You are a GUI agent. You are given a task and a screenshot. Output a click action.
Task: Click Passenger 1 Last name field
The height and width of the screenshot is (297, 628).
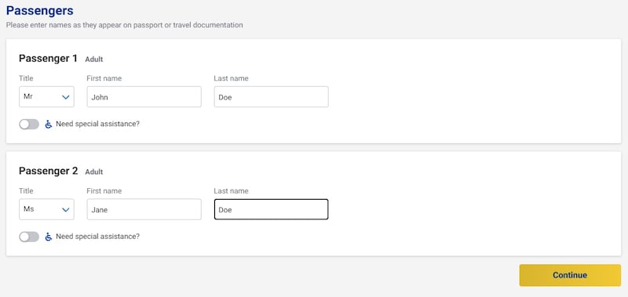tap(271, 96)
